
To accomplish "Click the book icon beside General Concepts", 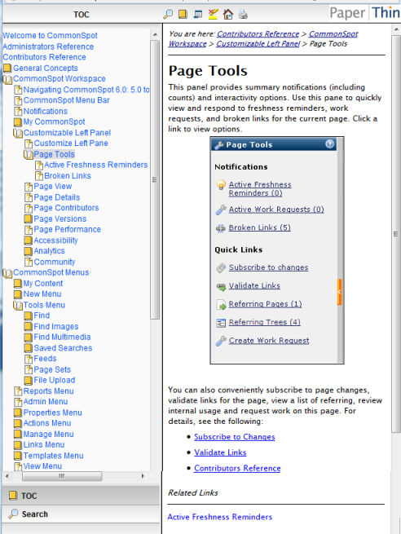I will (7, 68).
